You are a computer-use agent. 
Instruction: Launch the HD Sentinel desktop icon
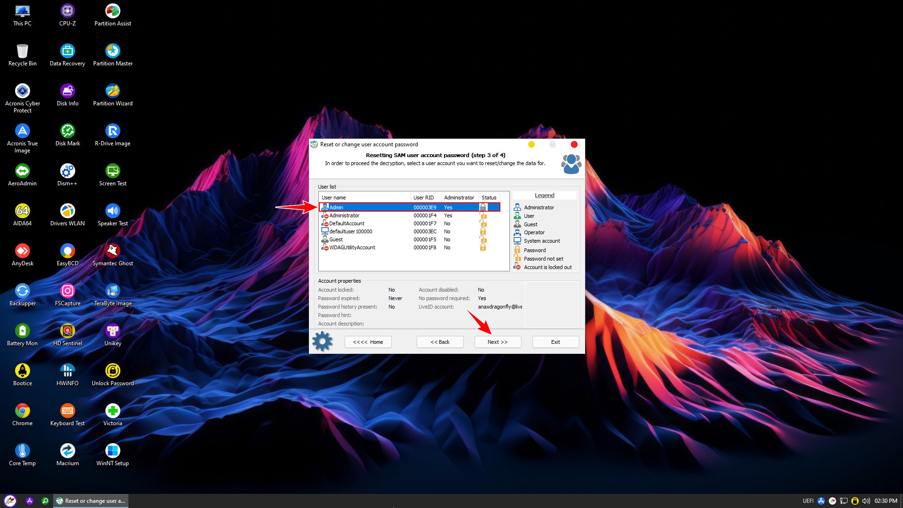point(67,331)
